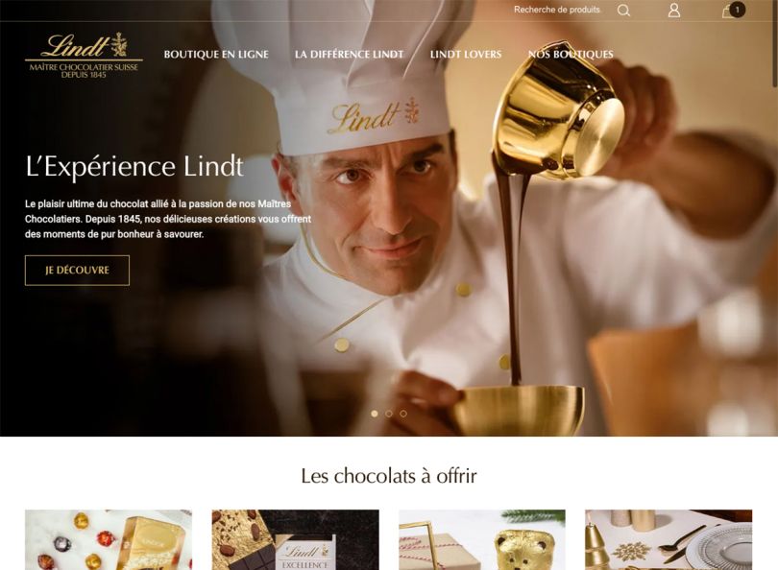Screen dimensions: 778x570
Task: Open the Boutique en ligne menu
Action: 216,54
